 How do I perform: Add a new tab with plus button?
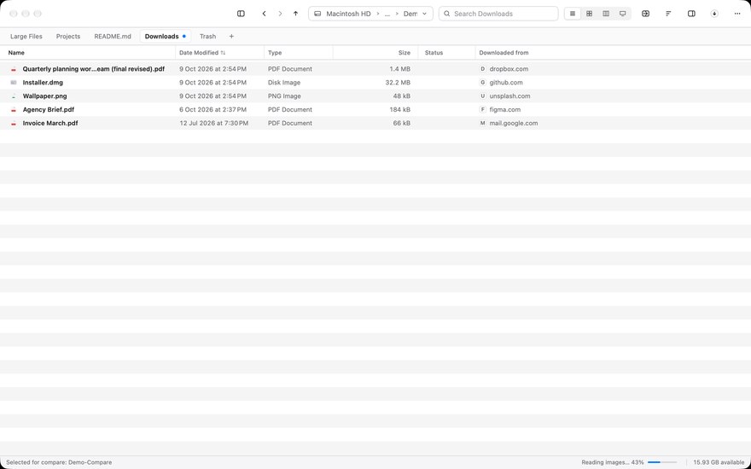(x=231, y=36)
